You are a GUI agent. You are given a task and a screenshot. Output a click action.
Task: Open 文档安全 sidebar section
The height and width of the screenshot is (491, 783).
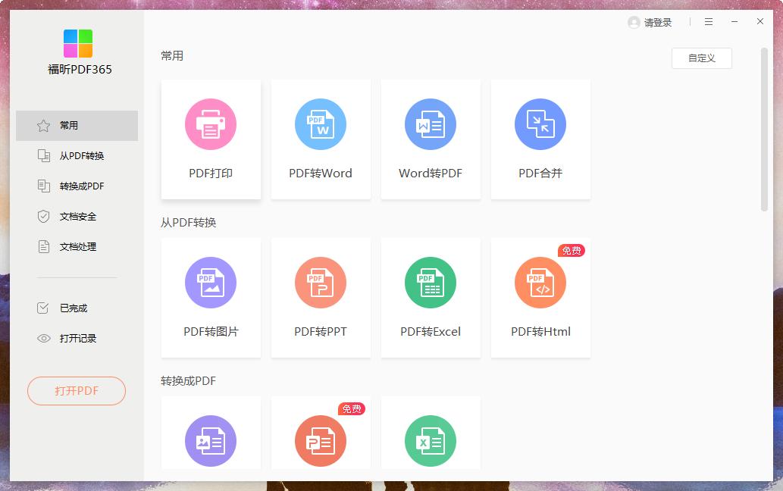77,217
